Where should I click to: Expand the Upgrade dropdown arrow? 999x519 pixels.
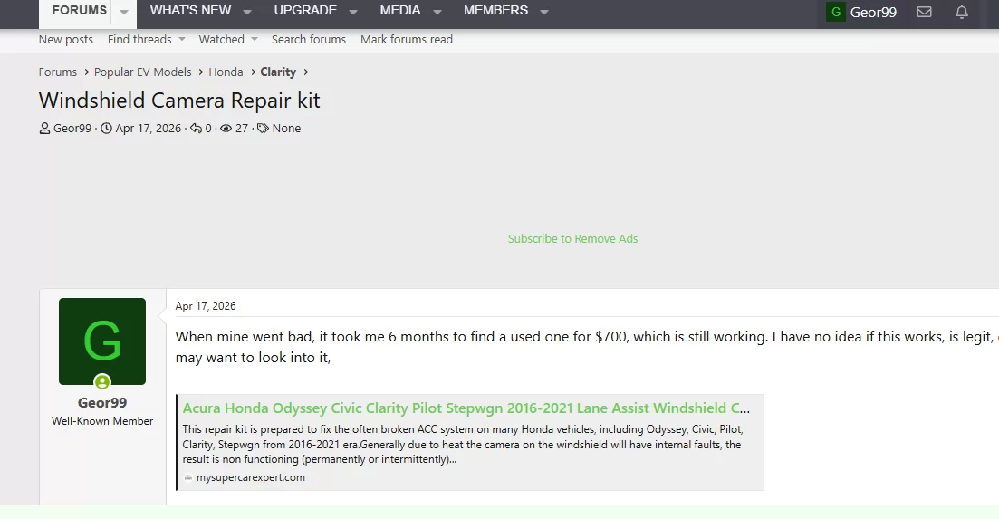(353, 12)
